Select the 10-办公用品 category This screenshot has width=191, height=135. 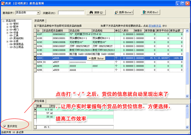click(x=16, y=47)
